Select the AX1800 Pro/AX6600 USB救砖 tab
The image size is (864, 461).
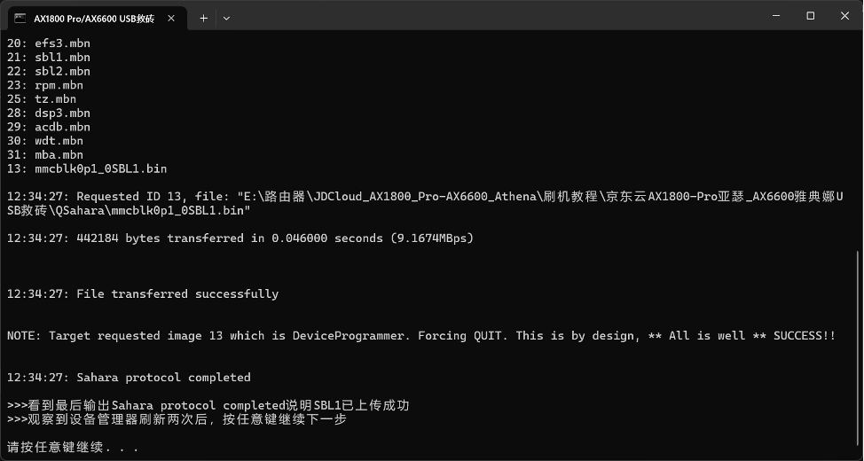(93, 18)
